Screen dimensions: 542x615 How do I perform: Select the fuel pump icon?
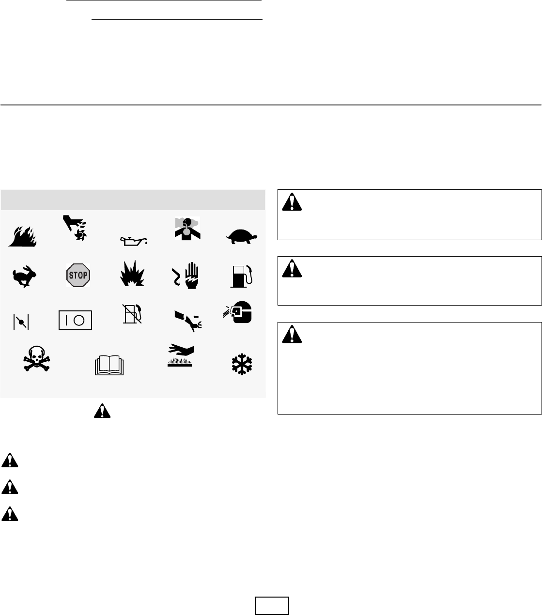click(x=242, y=276)
